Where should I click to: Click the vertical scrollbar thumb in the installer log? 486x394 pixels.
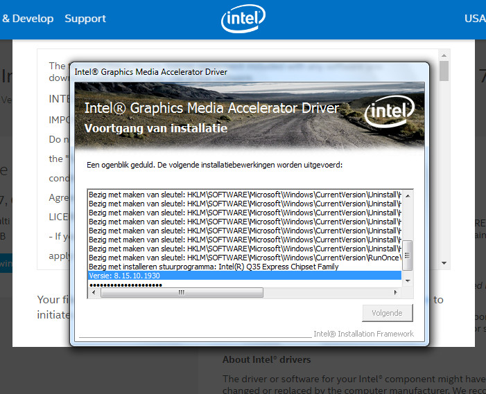click(x=407, y=255)
